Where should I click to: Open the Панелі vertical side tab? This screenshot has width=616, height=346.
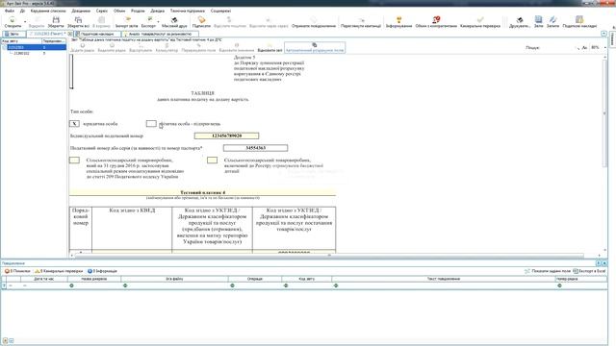(x=613, y=38)
